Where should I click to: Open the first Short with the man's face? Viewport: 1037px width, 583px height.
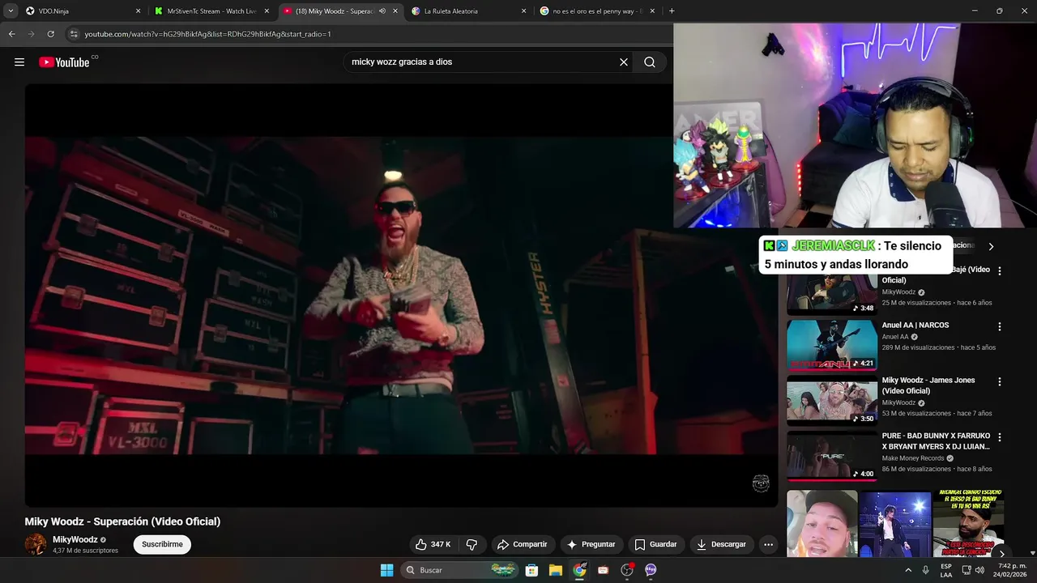(821, 523)
